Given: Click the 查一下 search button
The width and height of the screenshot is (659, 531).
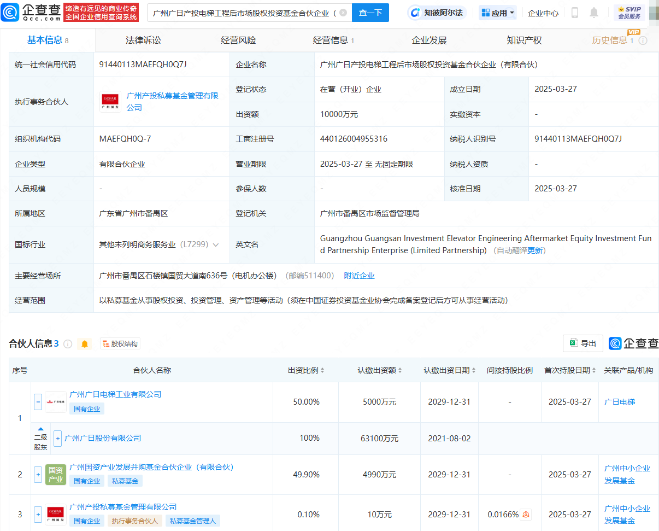Looking at the screenshot, I should click(370, 13).
